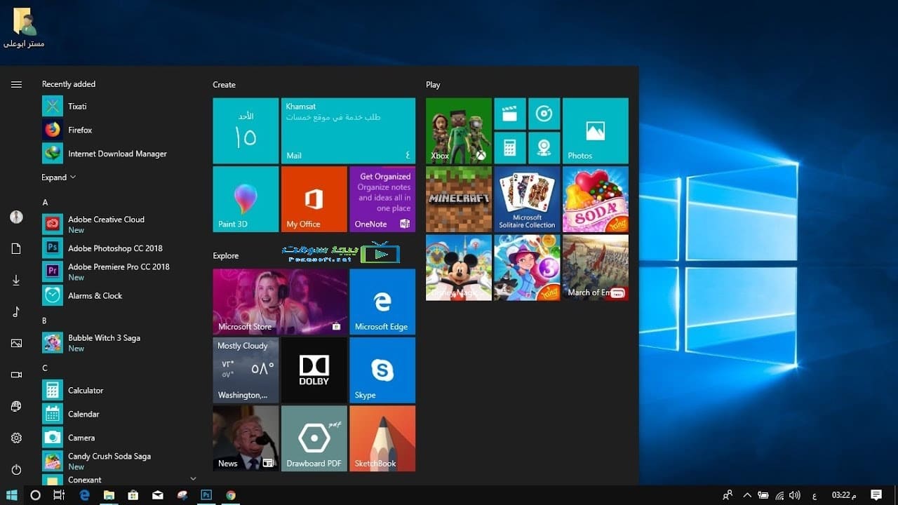The width and height of the screenshot is (898, 505).
Task: Click the Power button in Start sidebar
Action: tap(16, 469)
